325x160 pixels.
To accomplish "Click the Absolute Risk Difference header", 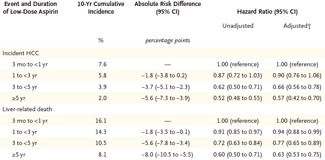I will tap(167, 8).
